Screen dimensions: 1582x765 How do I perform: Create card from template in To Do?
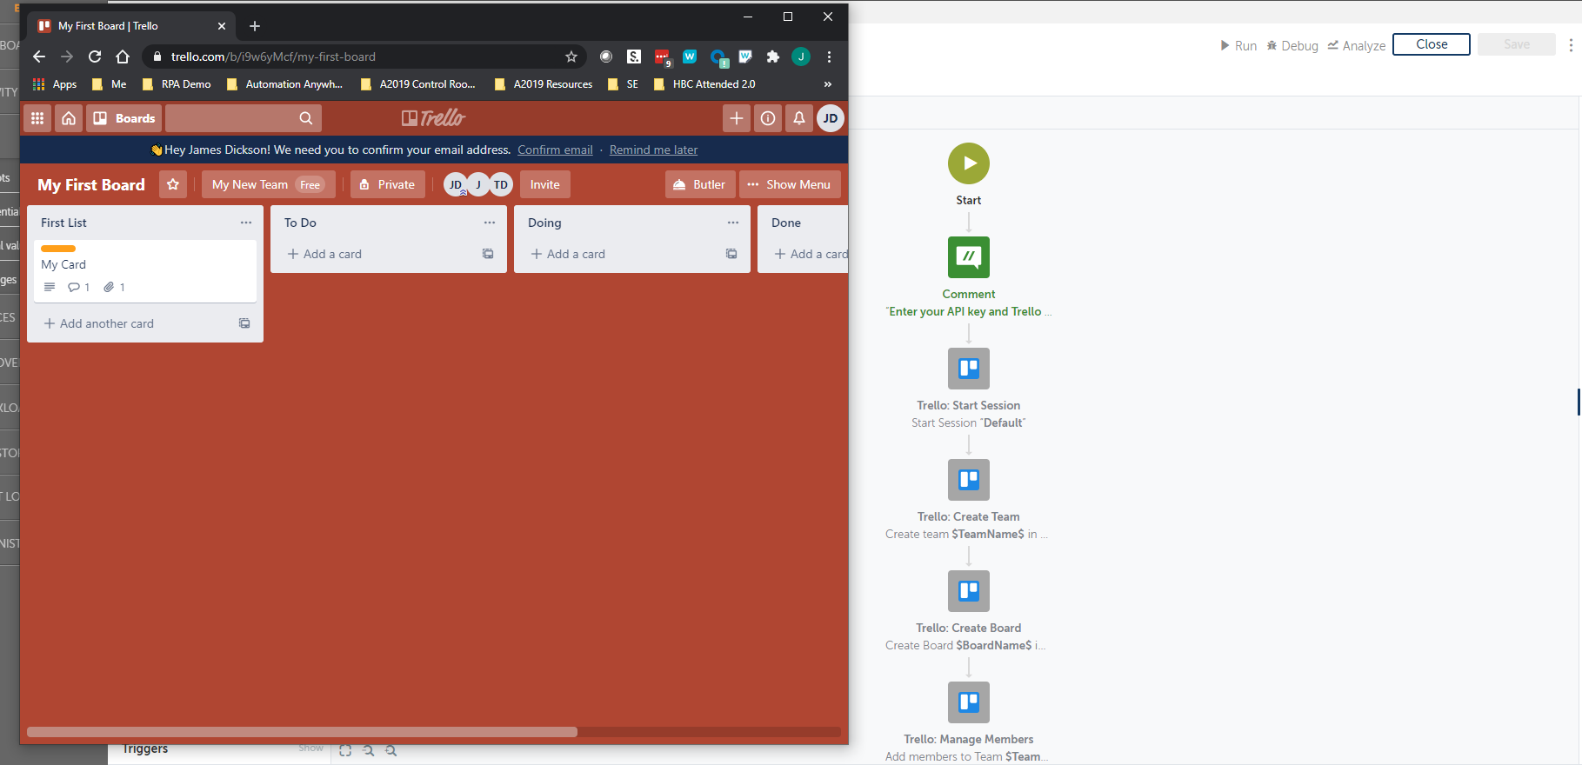pos(488,254)
